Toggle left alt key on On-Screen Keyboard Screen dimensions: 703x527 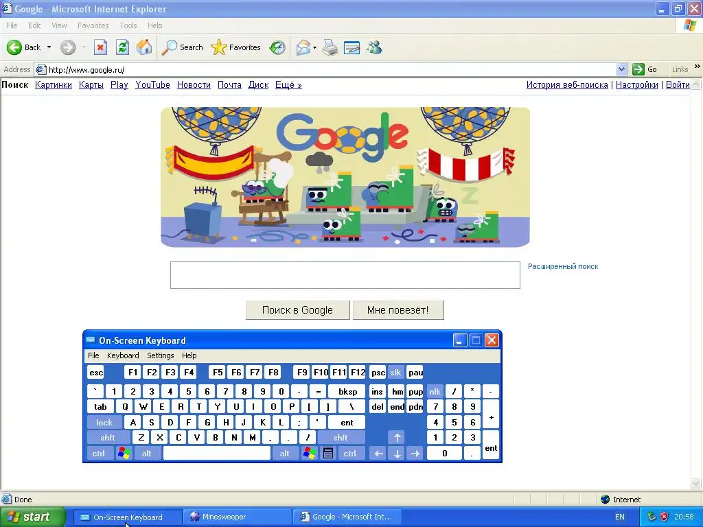pyautogui.click(x=147, y=453)
